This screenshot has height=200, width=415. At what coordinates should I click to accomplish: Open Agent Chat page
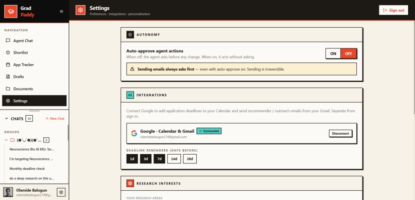(34, 41)
